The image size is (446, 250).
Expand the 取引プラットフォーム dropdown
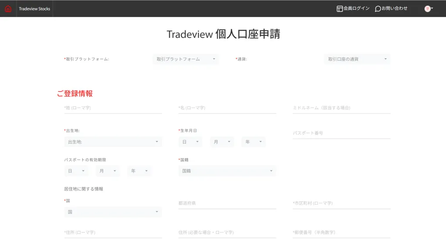[x=186, y=59]
